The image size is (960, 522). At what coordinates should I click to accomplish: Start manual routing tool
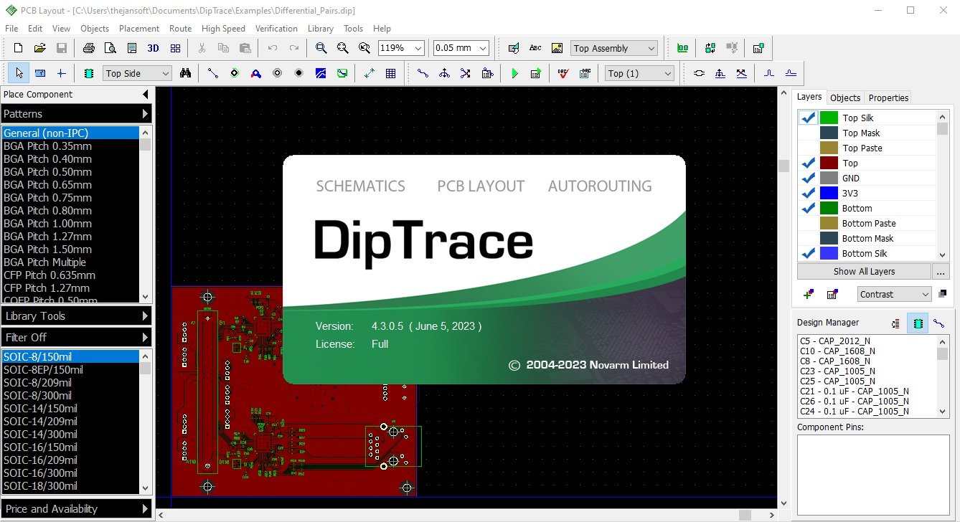[423, 73]
